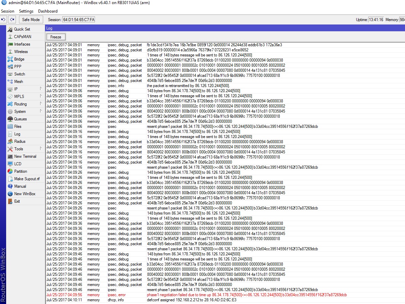This screenshot has height=304, width=405.
Task: Expand the Tools submenu arrow
Action: [x=41, y=149]
